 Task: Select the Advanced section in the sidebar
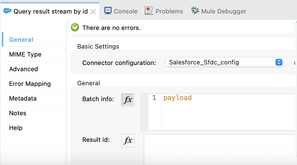23,69
